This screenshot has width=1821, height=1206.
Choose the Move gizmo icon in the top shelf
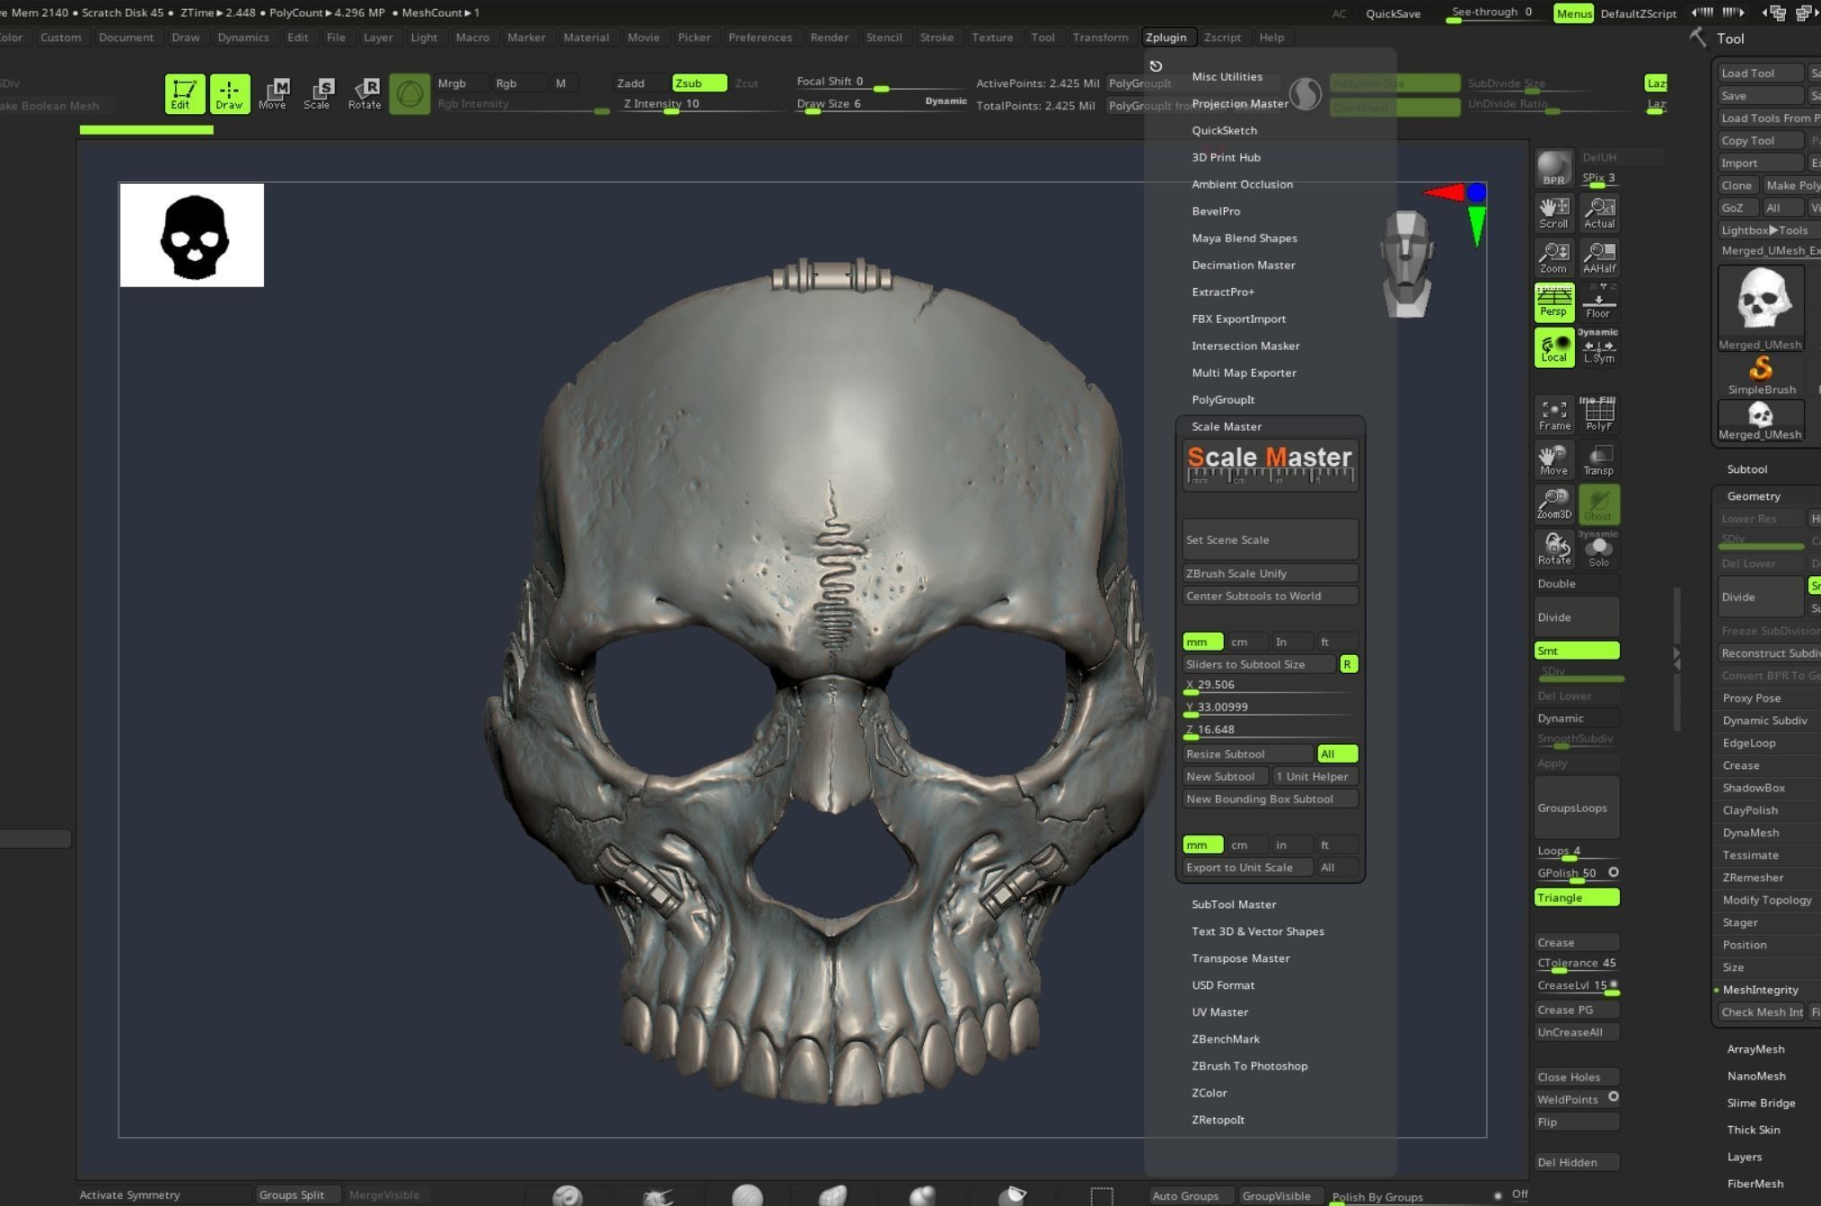pos(273,93)
